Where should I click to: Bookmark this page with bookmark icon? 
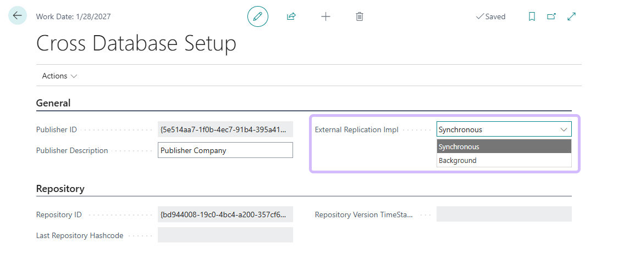point(532,16)
